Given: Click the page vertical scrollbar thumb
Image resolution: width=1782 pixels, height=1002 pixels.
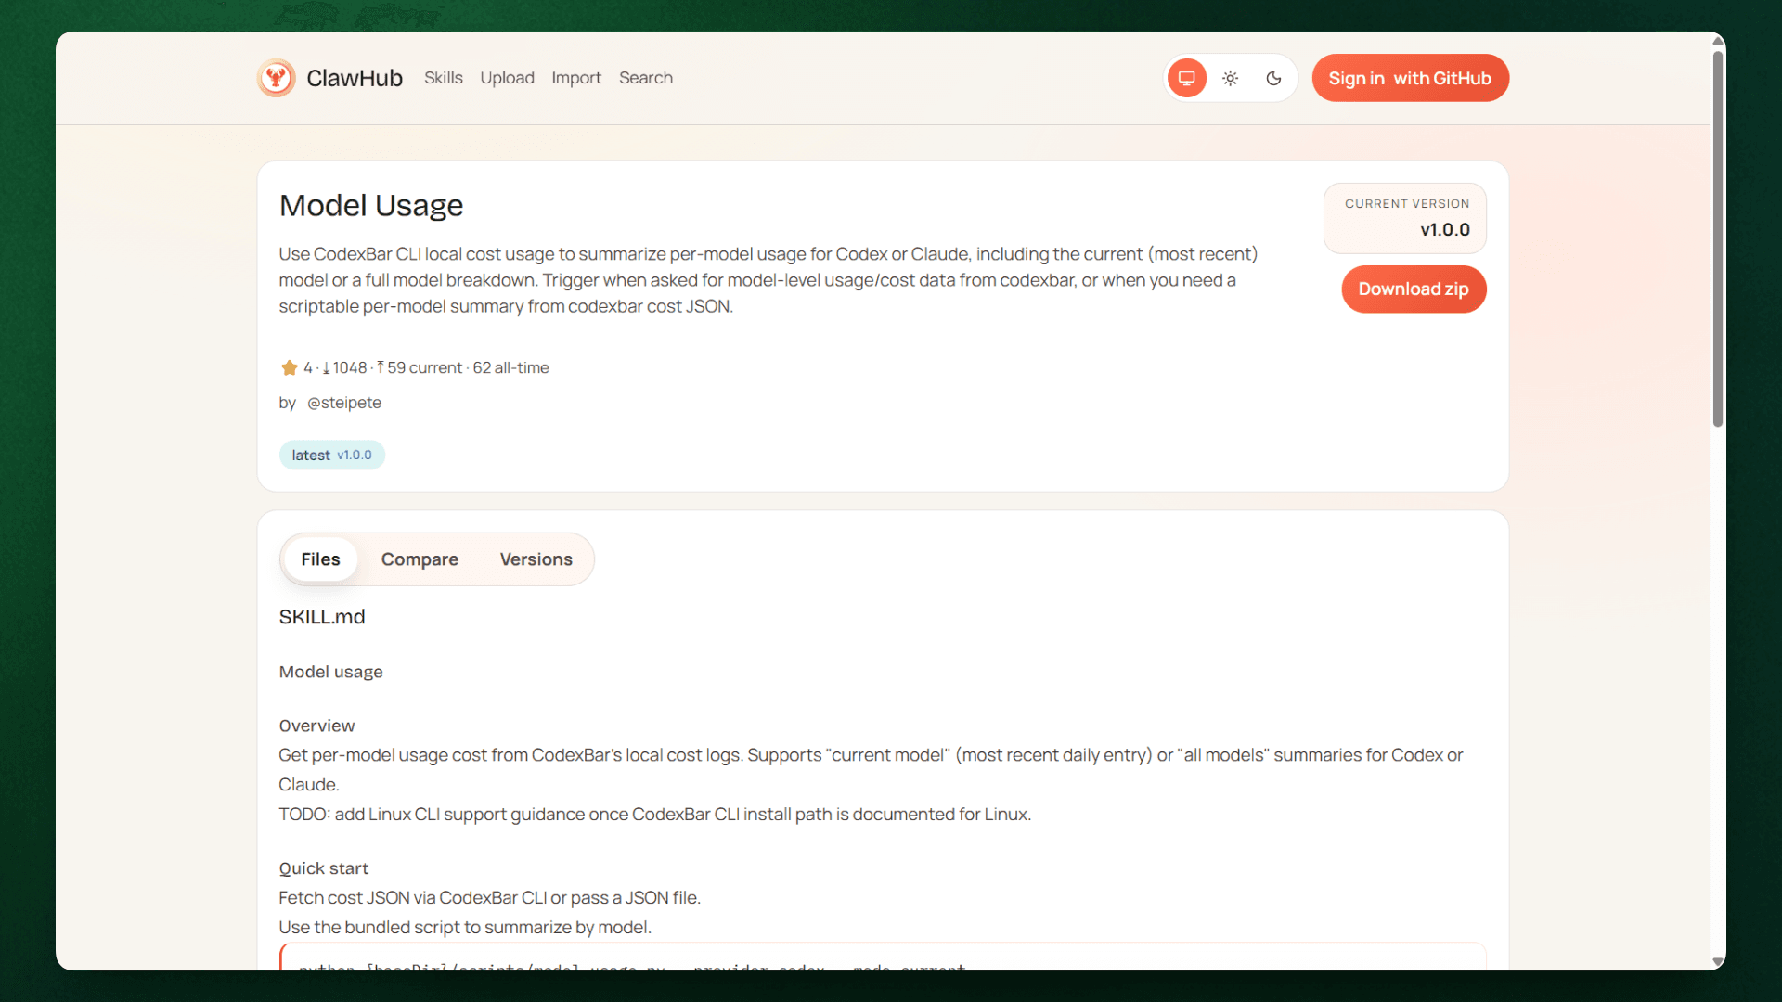Looking at the screenshot, I should tap(1717, 238).
